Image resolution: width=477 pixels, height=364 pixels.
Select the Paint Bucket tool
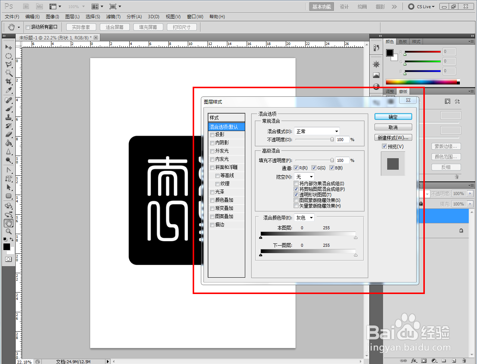9,143
